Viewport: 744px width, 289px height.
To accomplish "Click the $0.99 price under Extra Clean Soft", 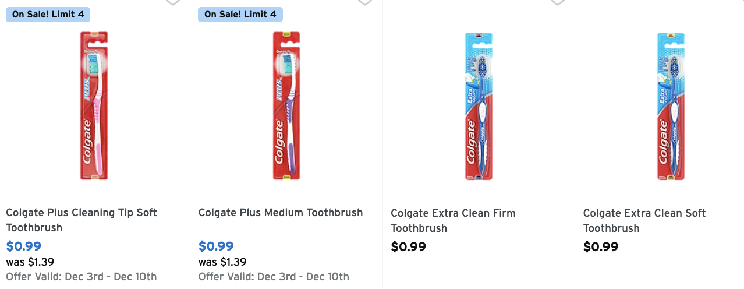I will coord(601,247).
